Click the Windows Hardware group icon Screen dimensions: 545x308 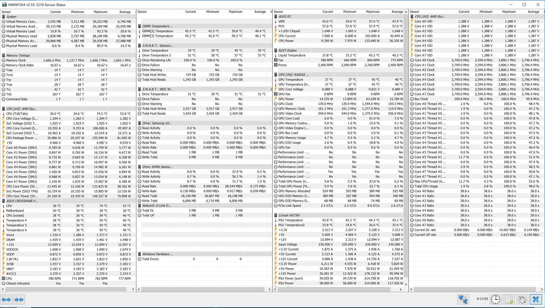click(x=140, y=254)
